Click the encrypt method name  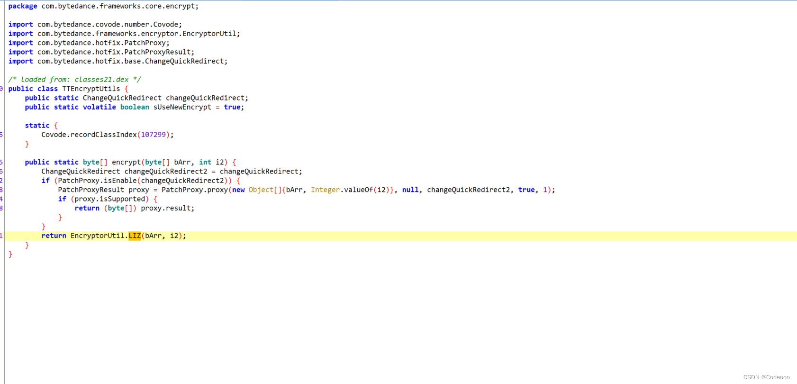click(126, 162)
